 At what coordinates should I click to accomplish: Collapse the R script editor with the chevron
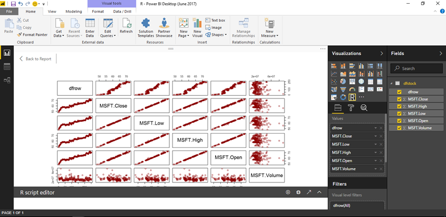pyautogui.click(x=320, y=192)
